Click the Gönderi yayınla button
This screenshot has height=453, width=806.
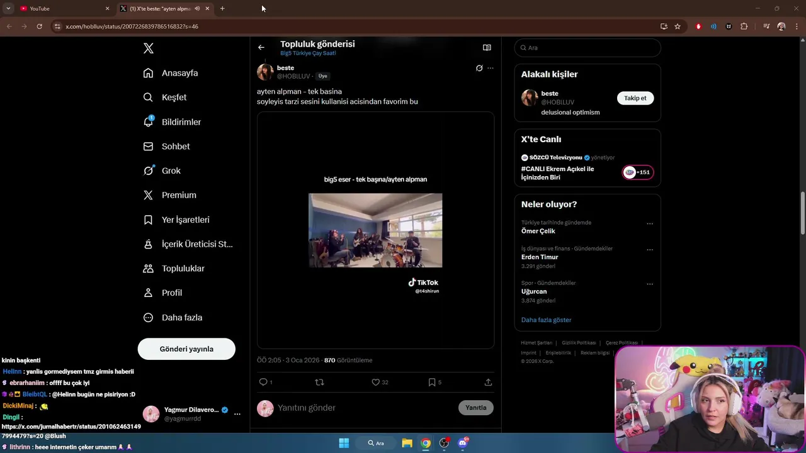tap(186, 349)
